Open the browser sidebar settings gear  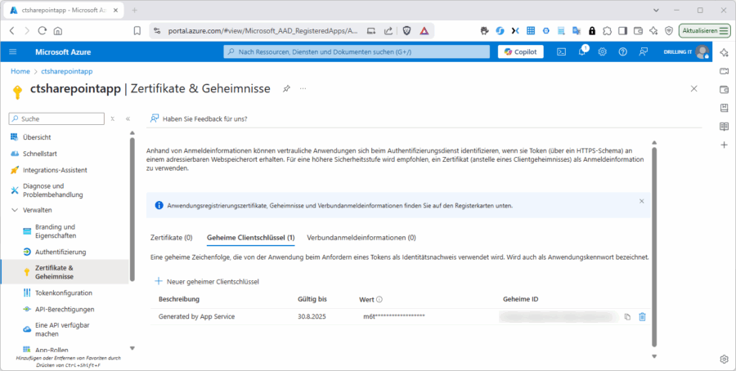pos(724,360)
